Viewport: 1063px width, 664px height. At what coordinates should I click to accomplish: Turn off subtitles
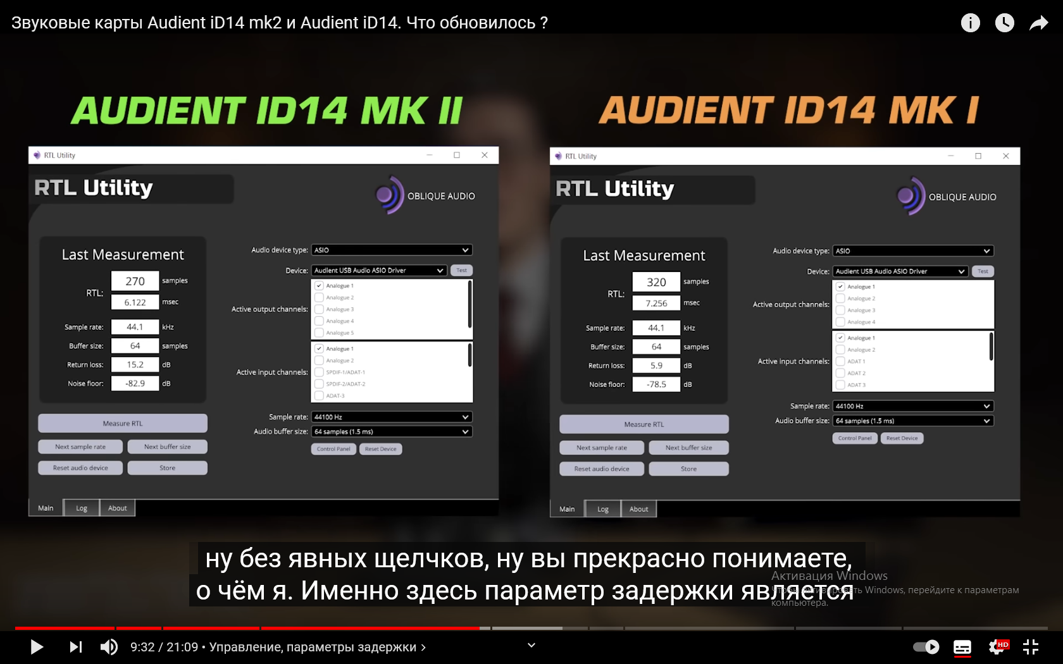tap(962, 647)
